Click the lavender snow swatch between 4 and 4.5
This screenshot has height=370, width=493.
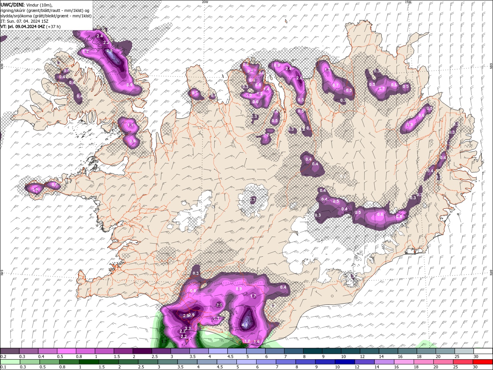[217, 351]
